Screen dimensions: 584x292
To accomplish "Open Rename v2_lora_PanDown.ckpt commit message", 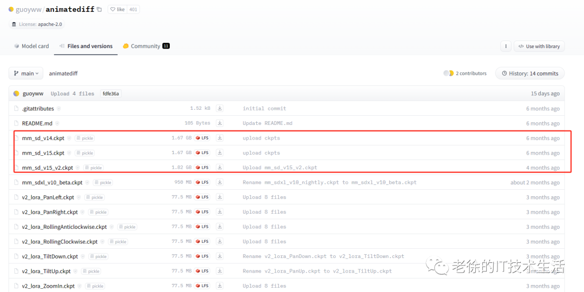I will tap(323, 256).
